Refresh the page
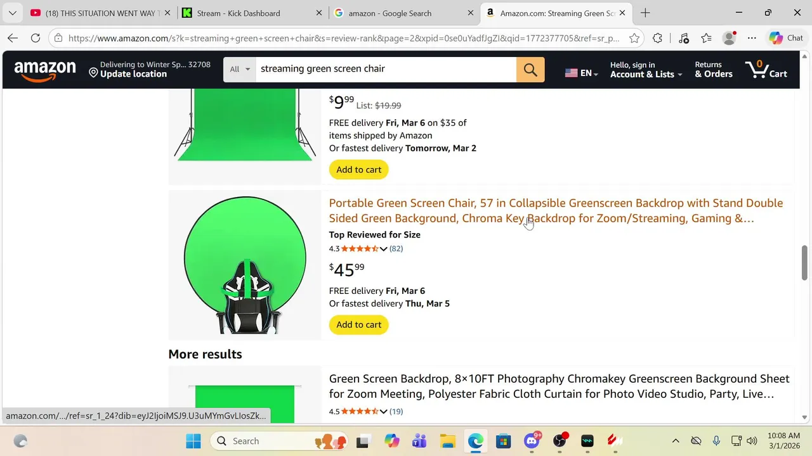The height and width of the screenshot is (456, 812). pyautogui.click(x=36, y=38)
